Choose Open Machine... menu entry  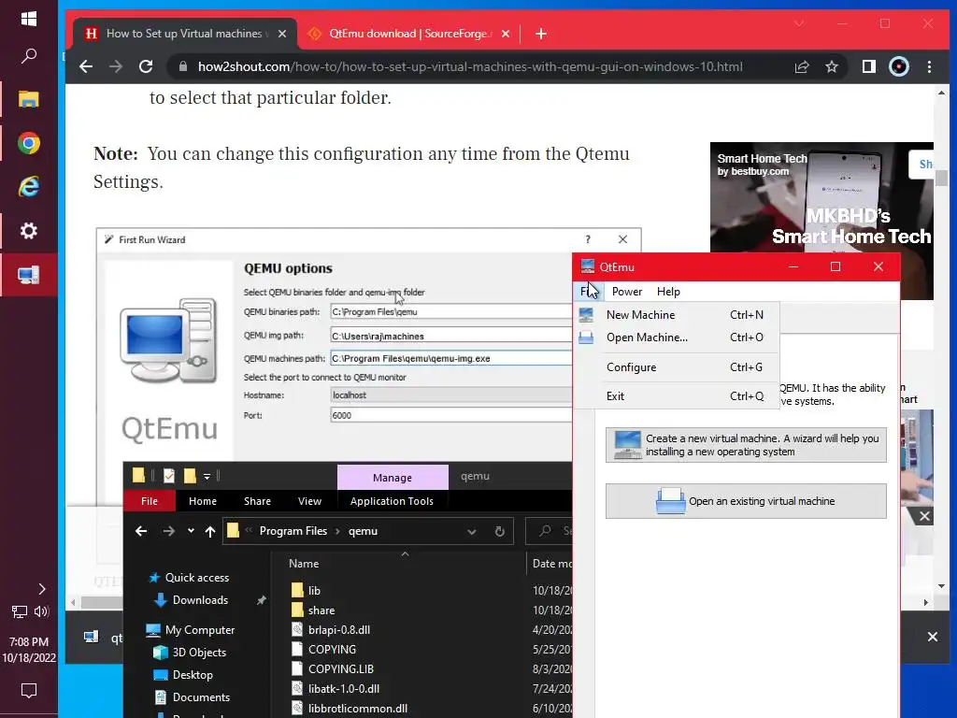[x=677, y=337]
